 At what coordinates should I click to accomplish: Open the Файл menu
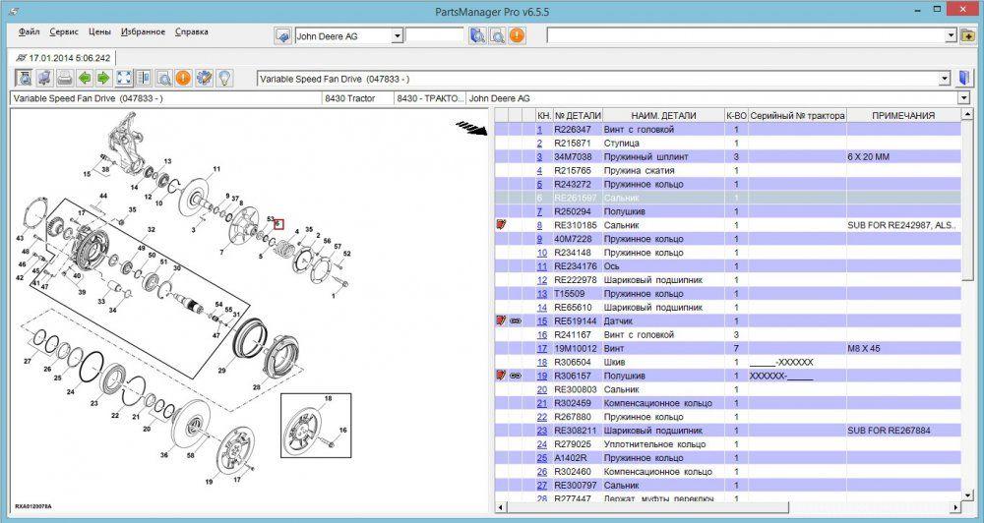[29, 31]
